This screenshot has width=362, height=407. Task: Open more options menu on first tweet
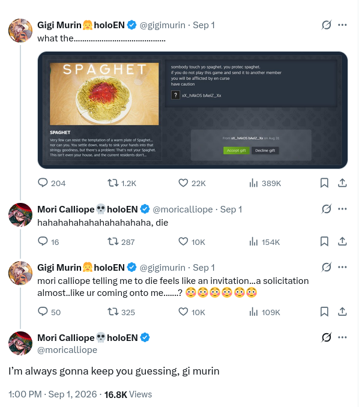click(x=342, y=25)
